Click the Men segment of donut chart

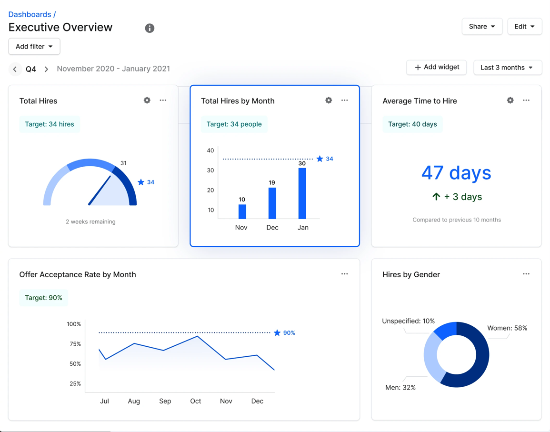(431, 358)
